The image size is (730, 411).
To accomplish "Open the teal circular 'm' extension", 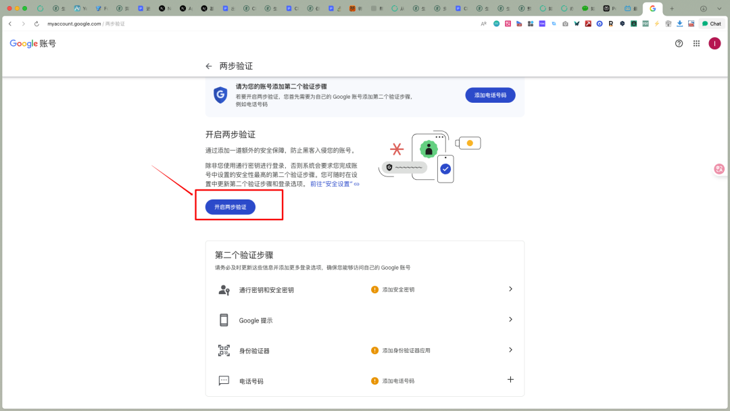I will point(496,24).
